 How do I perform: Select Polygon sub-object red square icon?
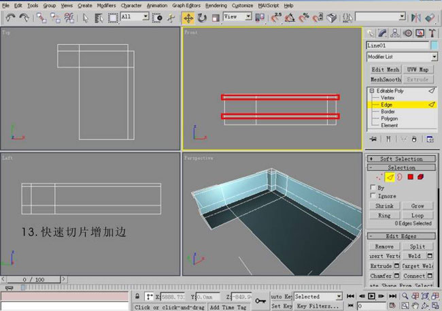tap(411, 177)
